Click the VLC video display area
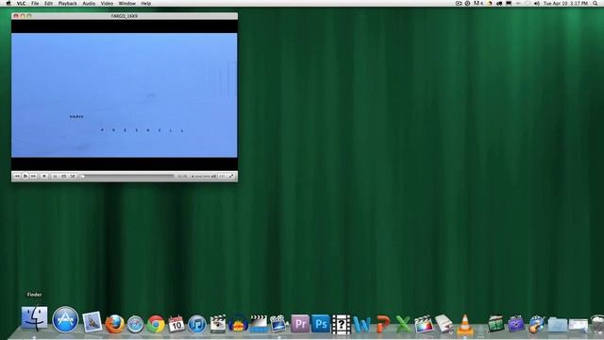 pos(124,95)
